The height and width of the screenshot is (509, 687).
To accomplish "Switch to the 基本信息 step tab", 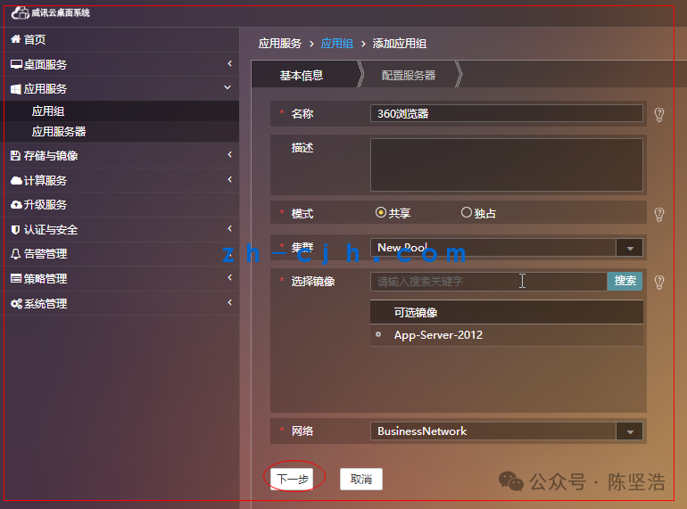I will 302,76.
